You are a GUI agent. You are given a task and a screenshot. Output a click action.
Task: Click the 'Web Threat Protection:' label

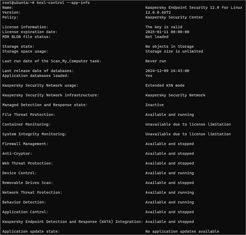pos(27,163)
